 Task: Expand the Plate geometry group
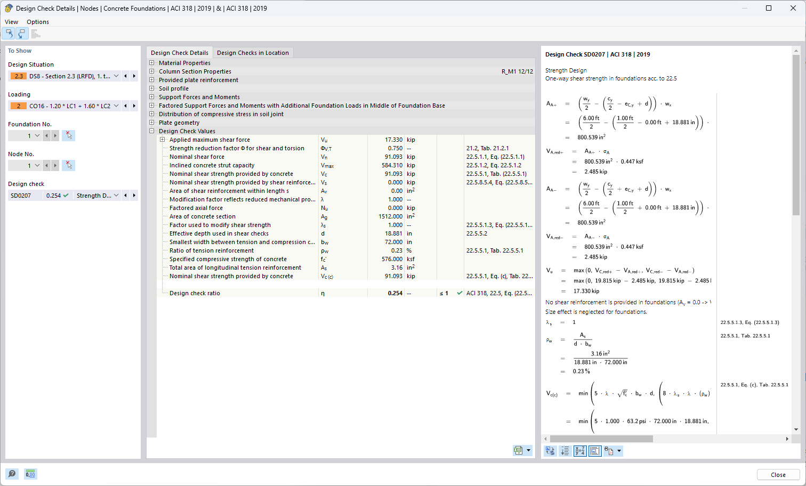pyautogui.click(x=152, y=123)
